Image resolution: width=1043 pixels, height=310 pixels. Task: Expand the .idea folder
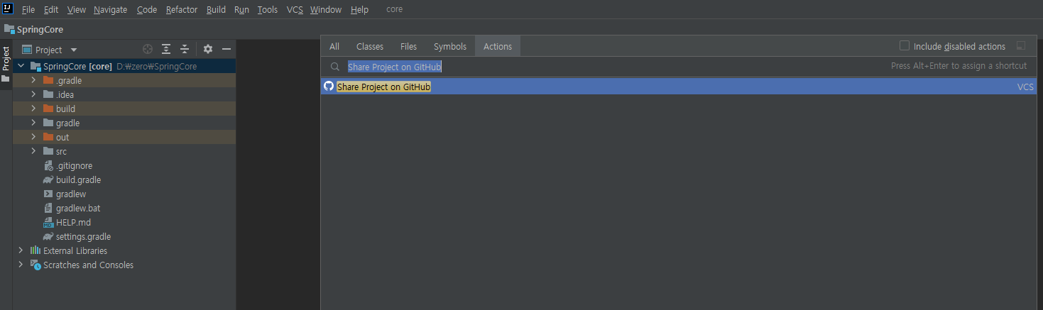[33, 94]
